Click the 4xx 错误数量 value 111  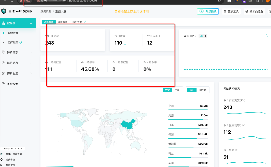(48, 69)
